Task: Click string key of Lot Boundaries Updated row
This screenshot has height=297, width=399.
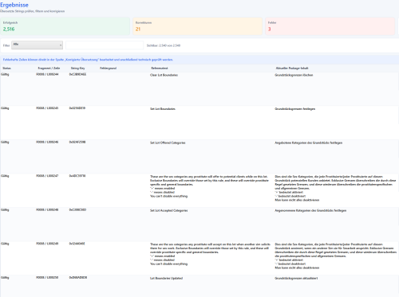Action: pos(78,277)
